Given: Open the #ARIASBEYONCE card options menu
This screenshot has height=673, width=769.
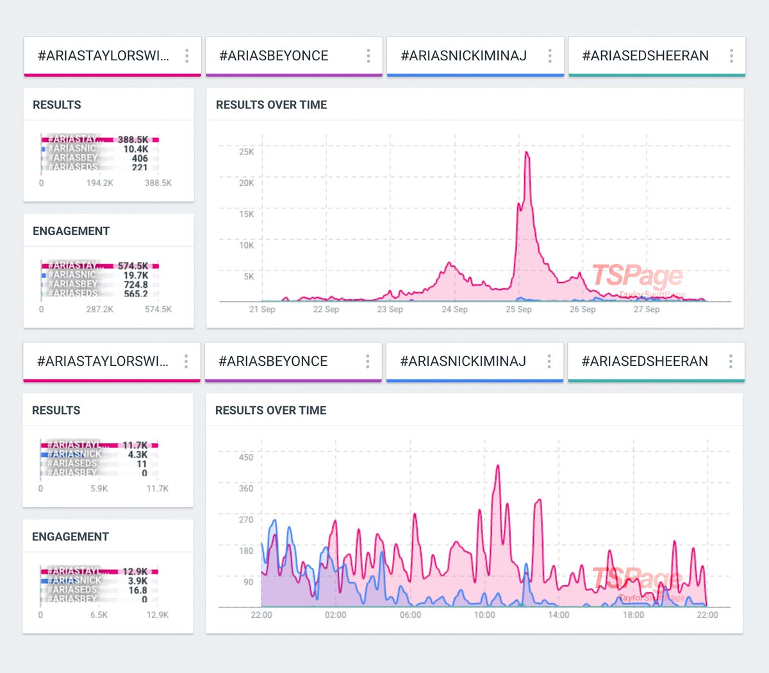Looking at the screenshot, I should pos(368,56).
